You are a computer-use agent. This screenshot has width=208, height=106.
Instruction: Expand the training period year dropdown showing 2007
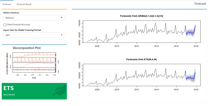[x=34, y=35]
